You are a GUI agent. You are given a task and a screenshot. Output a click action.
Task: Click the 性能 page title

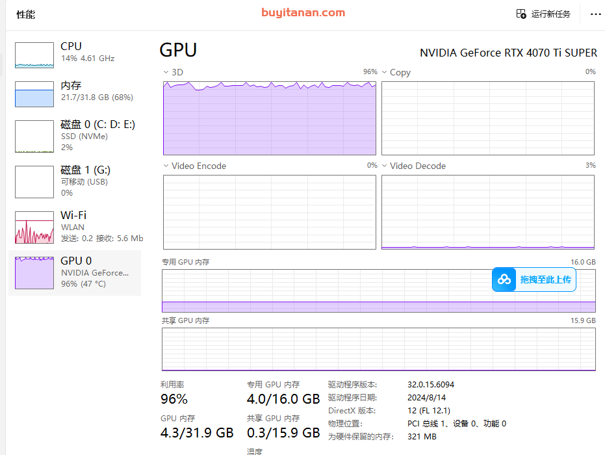click(25, 14)
